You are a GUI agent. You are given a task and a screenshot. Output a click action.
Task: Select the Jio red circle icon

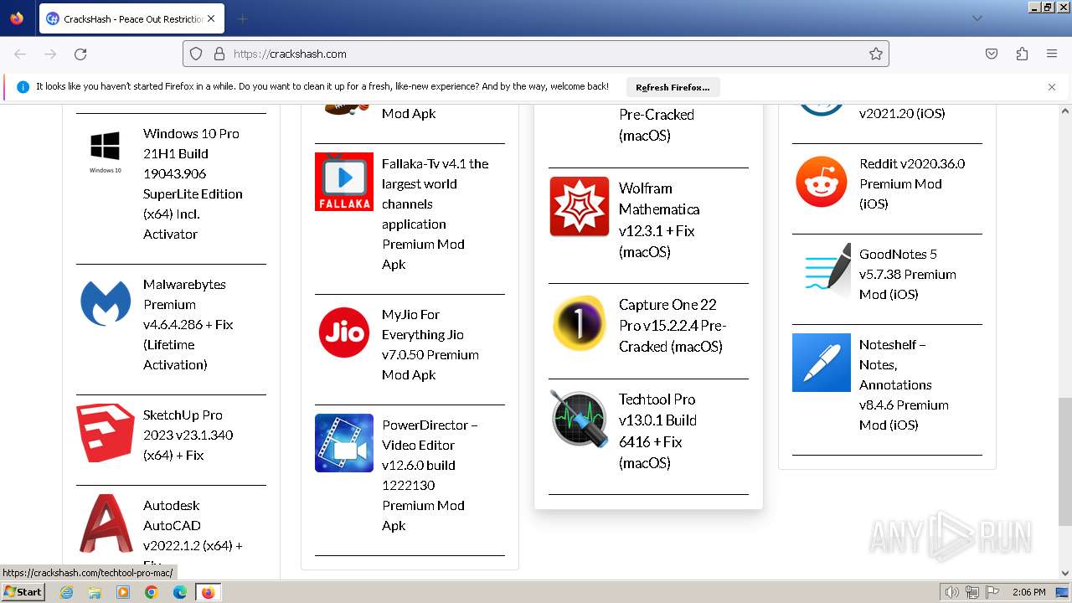point(344,332)
